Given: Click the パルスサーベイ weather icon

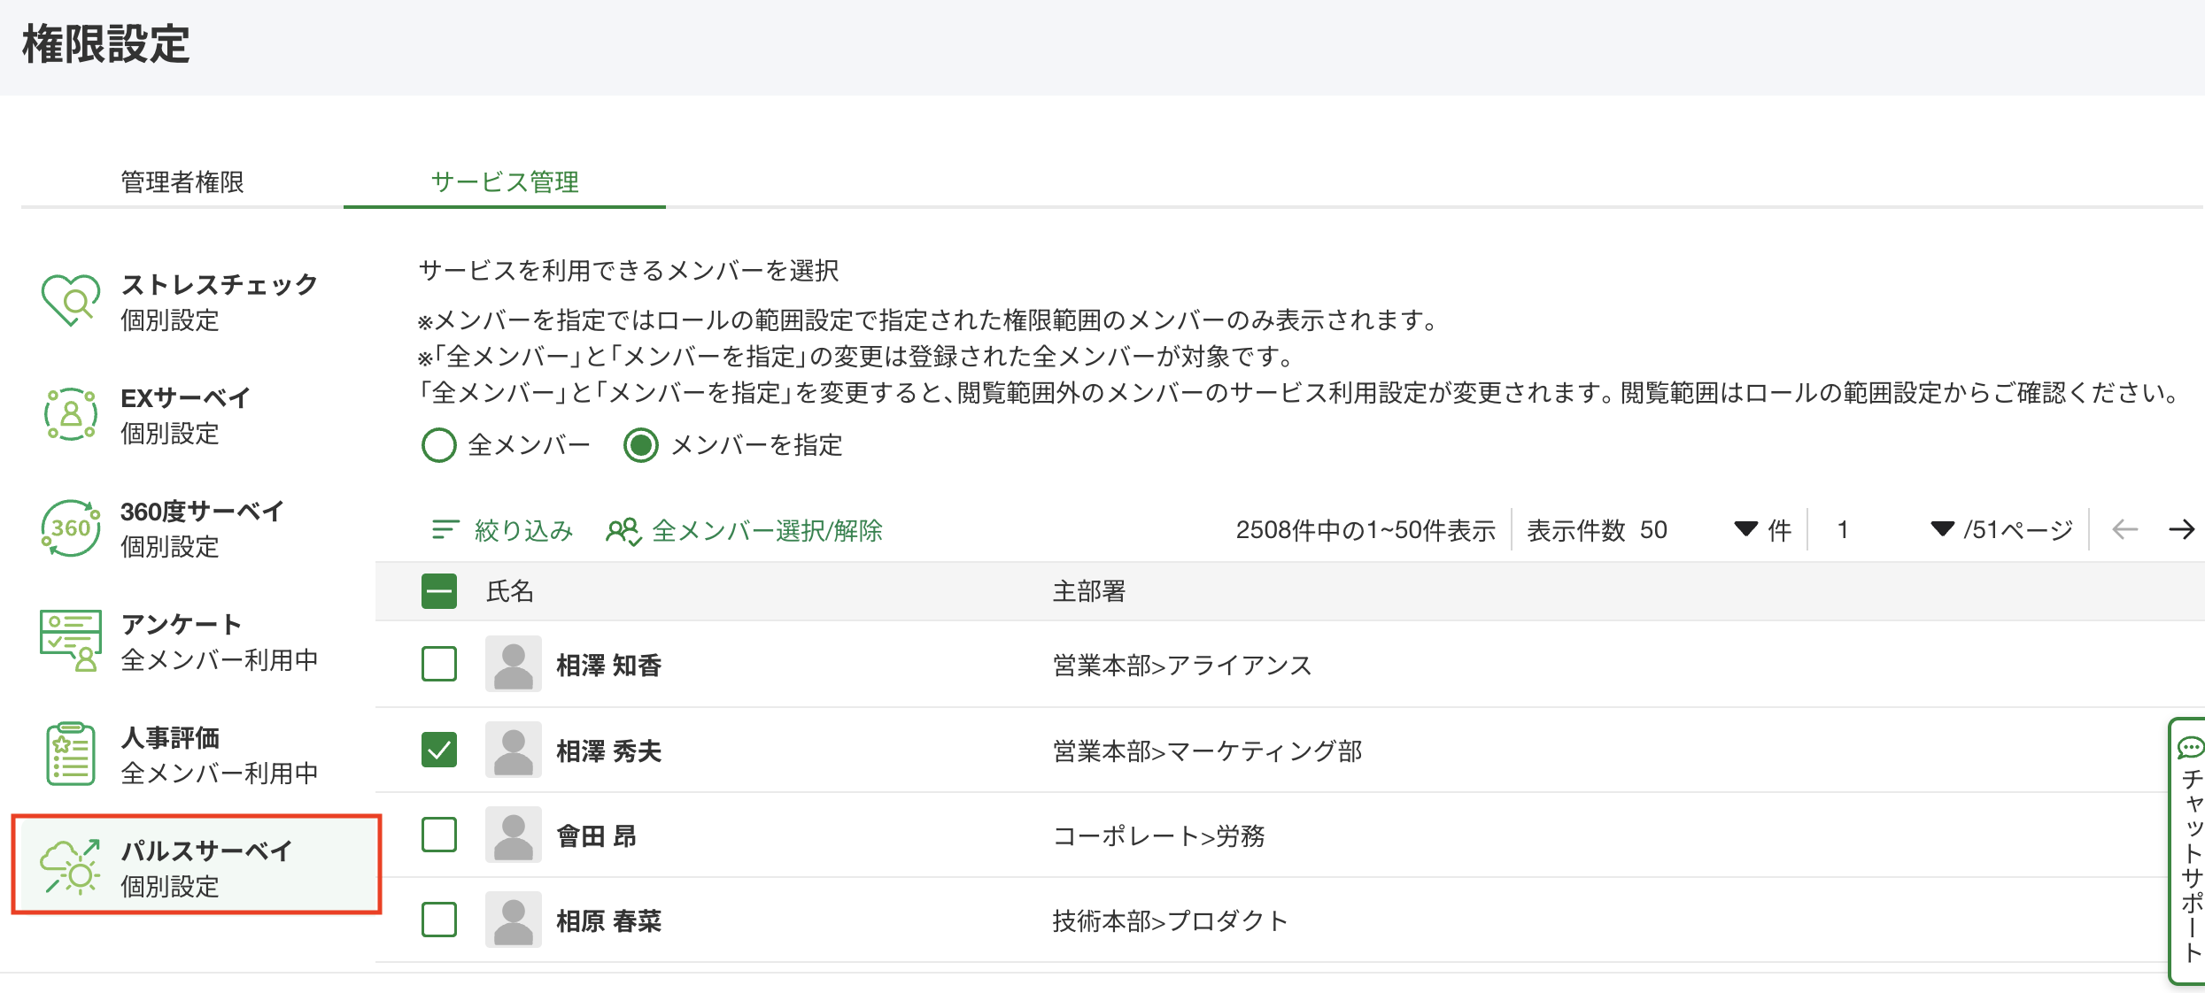Looking at the screenshot, I should pyautogui.click(x=70, y=867).
